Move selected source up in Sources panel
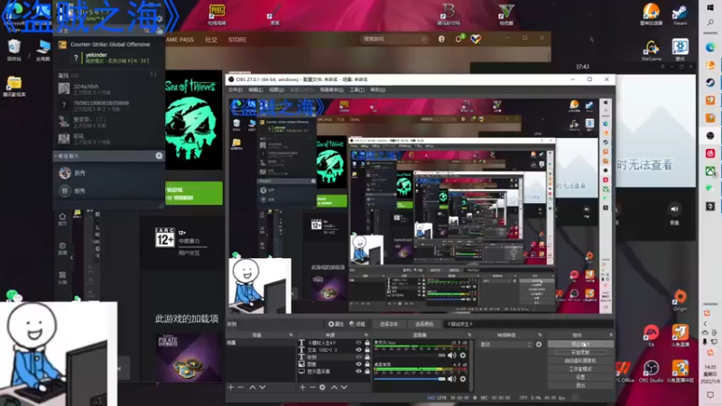Screen dimensions: 722x406 334,387
